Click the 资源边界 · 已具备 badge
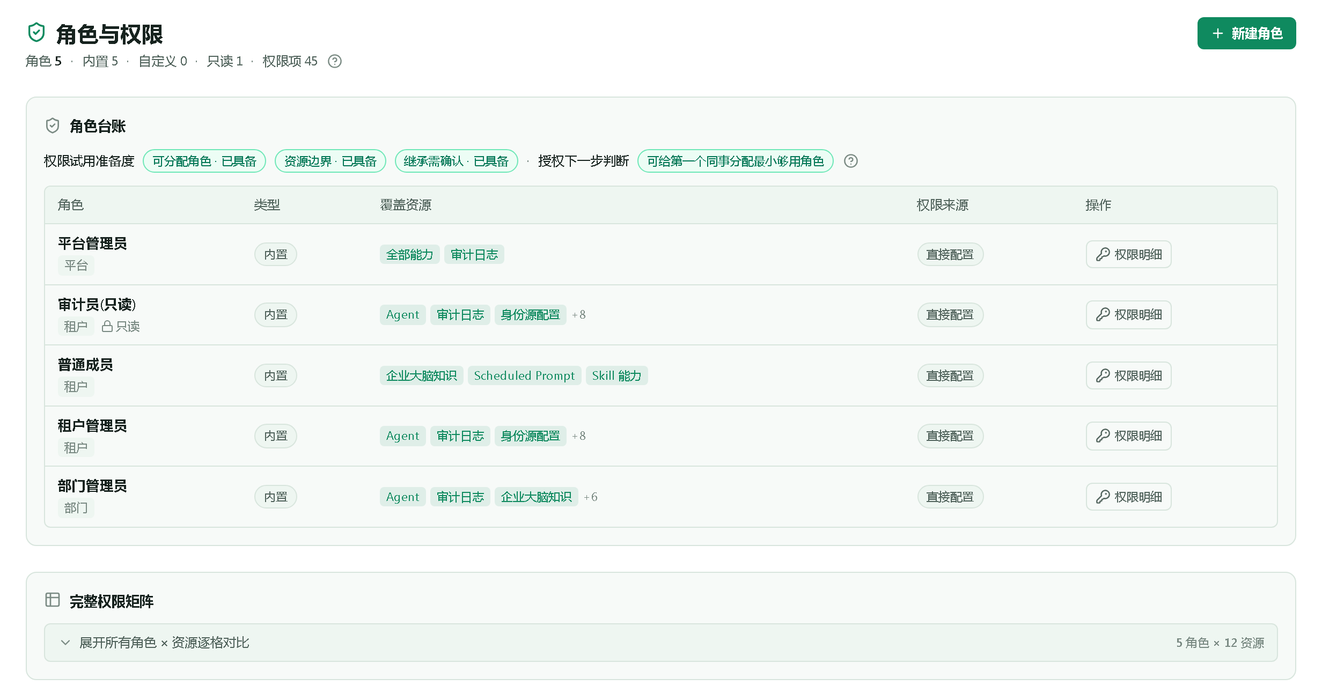Screen dimensions: 1322x693 pos(330,161)
